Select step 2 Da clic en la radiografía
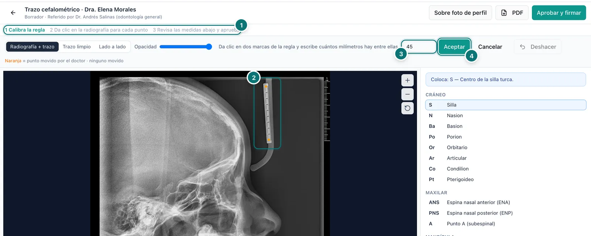The width and height of the screenshot is (591, 236). tap(99, 30)
